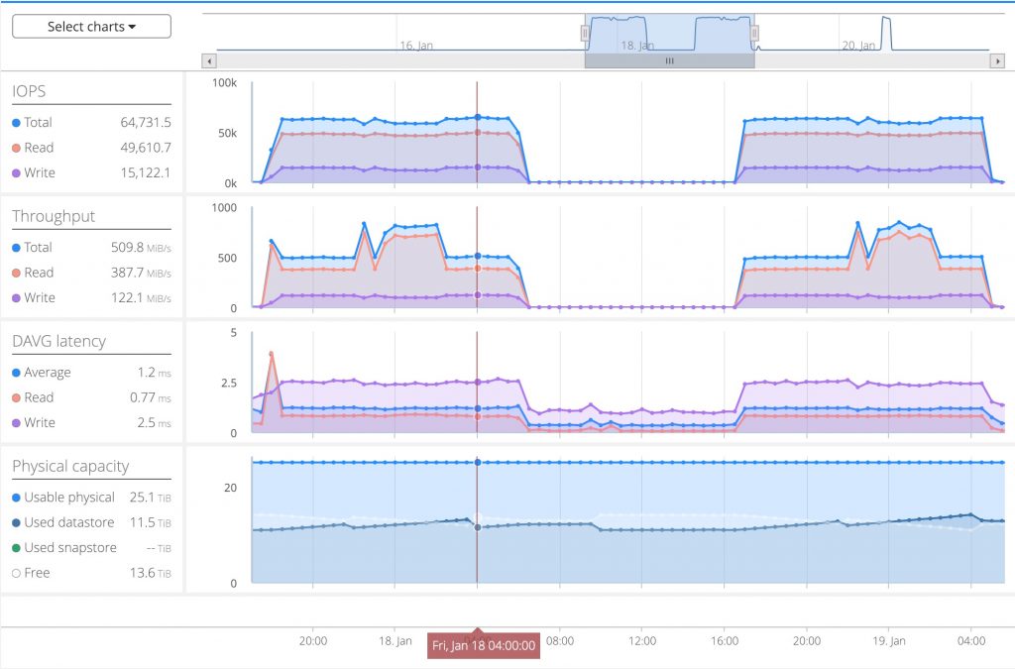Click the navigator scrollbar thumb grip
1015x669 pixels.
tap(669, 60)
